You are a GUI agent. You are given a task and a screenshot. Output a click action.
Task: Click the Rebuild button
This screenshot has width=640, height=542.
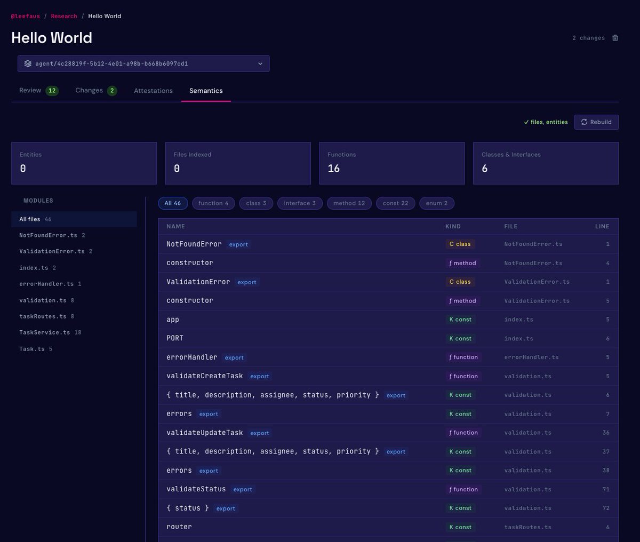pos(596,122)
